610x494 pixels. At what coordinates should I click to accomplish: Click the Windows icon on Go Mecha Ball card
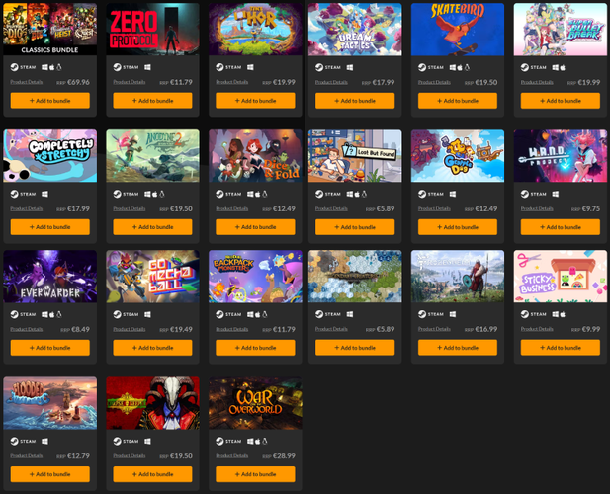147,314
